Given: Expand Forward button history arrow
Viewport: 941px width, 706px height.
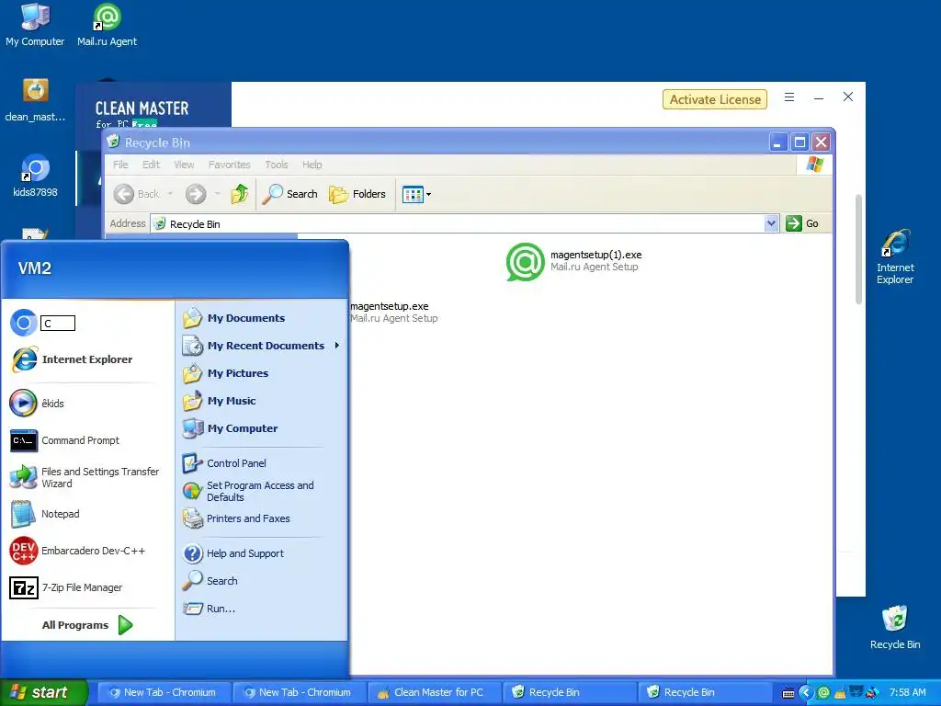Looking at the screenshot, I should (217, 194).
